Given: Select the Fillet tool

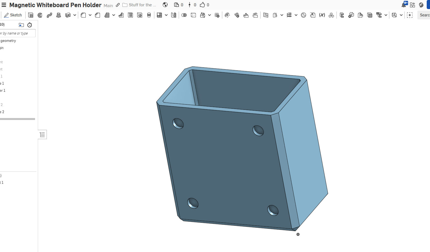Looking at the screenshot, I should pos(83,15).
